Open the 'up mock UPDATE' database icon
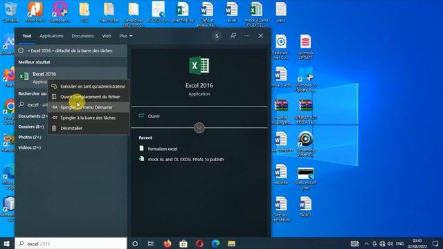This screenshot has width=443, height=249. tap(305, 46)
